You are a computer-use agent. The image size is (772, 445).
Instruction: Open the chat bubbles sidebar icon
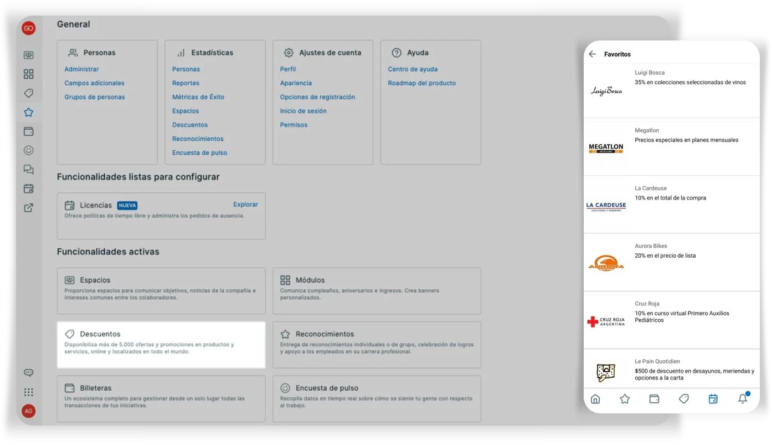click(29, 170)
